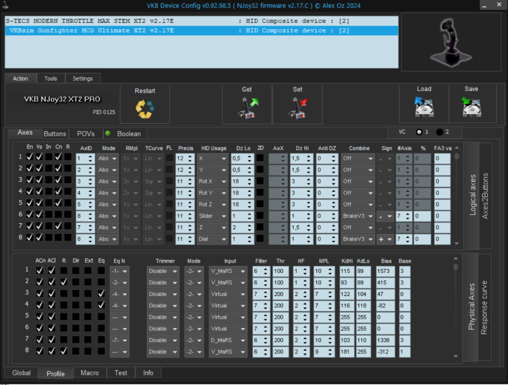Select VC radio option 2

(x=439, y=132)
